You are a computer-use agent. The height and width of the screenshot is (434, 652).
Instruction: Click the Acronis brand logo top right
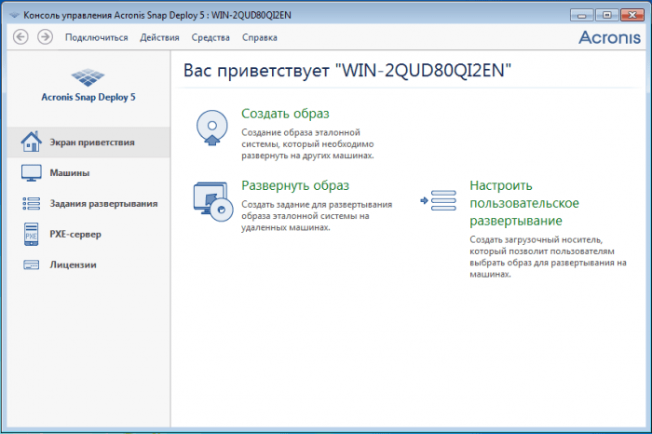(x=609, y=37)
